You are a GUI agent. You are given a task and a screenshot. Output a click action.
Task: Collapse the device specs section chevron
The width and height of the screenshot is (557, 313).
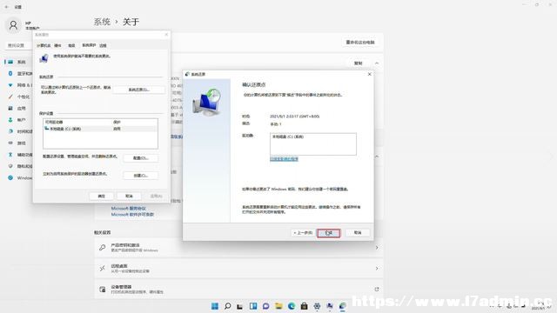[x=377, y=63]
